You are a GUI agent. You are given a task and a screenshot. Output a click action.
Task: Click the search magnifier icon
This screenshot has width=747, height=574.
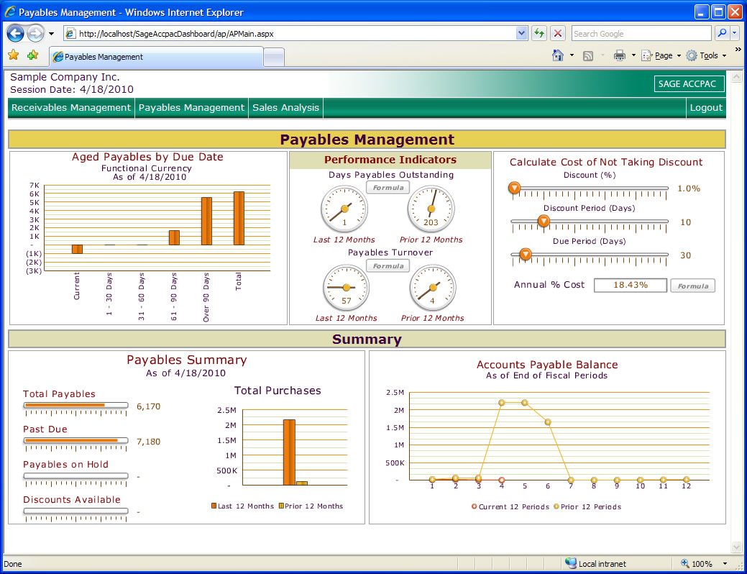coord(721,33)
